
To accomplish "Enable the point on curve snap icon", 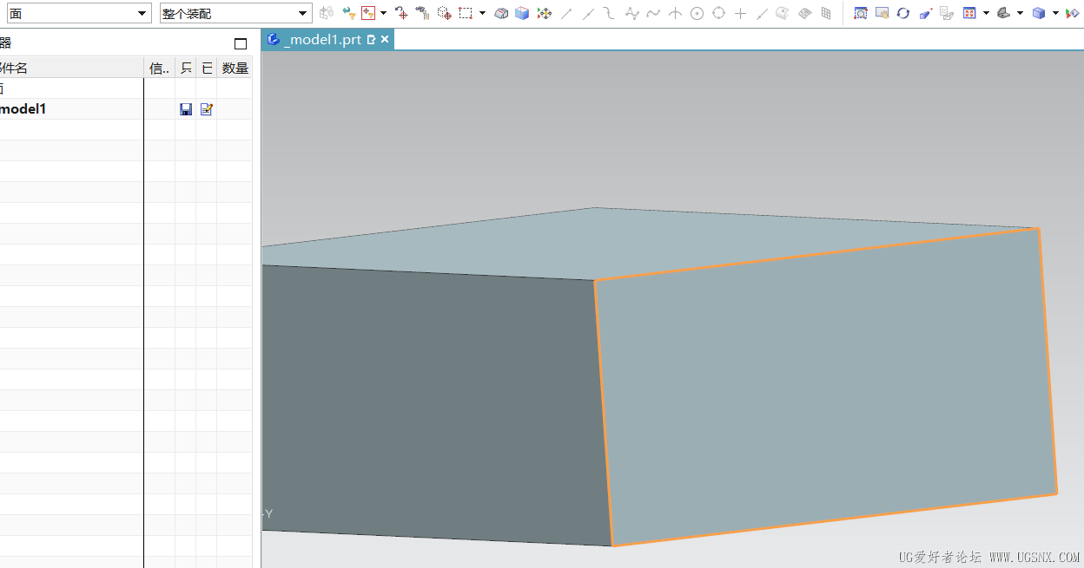I will 653,13.
